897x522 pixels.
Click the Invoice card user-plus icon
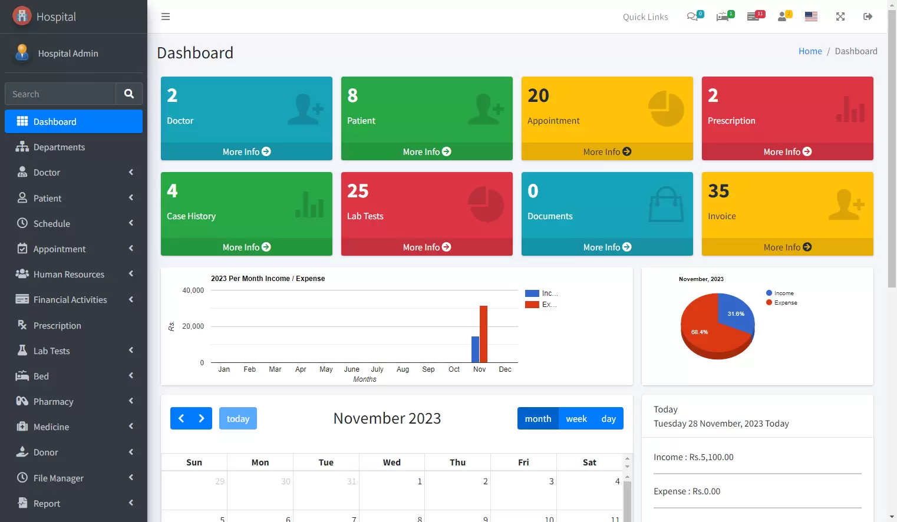tap(846, 204)
